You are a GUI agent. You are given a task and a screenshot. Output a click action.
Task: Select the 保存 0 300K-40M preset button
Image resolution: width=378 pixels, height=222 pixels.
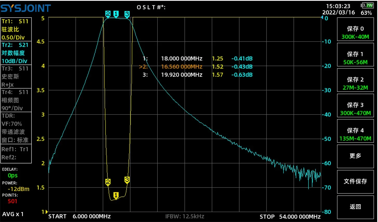coord(355,29)
